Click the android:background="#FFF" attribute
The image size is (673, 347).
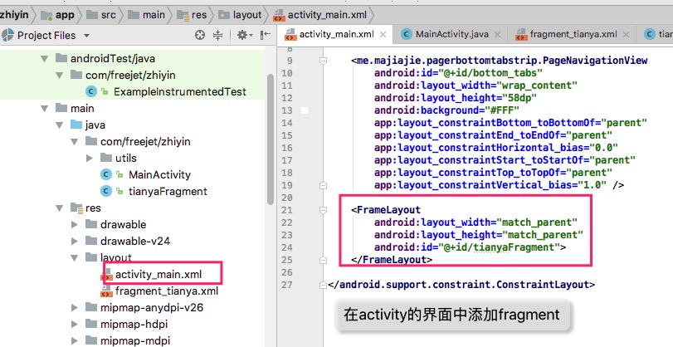(x=446, y=110)
